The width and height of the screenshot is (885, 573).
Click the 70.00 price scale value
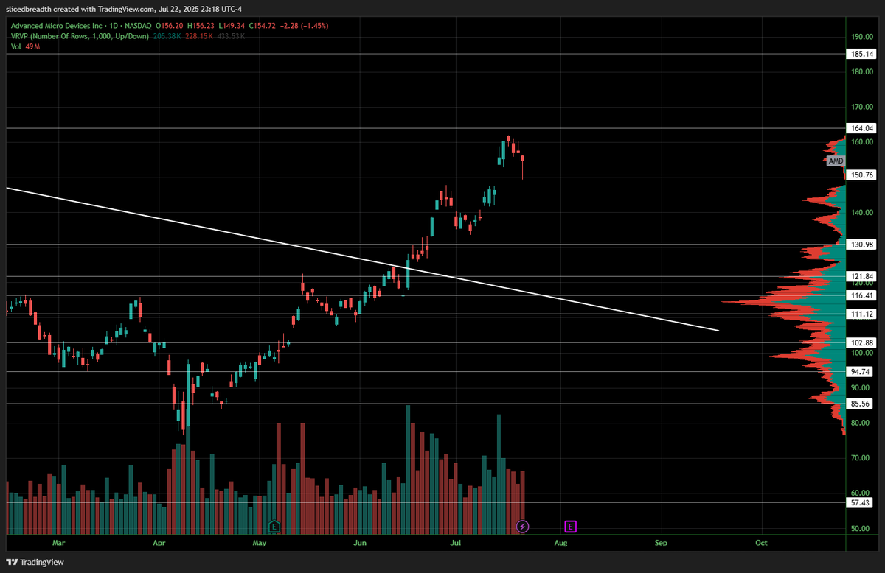pyautogui.click(x=862, y=458)
